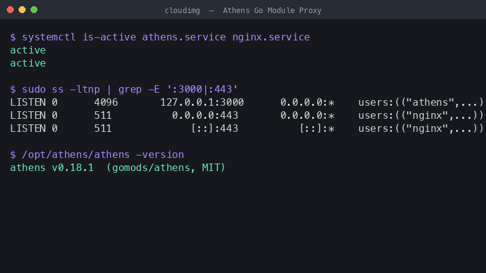Screen dimensions: 486x273
Task: Click the address '0.0.0.0:443'
Action: (205, 115)
